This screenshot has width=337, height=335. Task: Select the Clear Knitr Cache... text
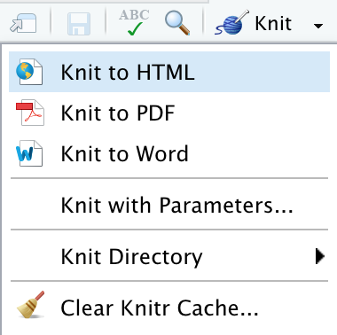point(160,308)
